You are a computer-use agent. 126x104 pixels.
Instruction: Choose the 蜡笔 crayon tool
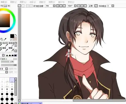tap(5, 49)
